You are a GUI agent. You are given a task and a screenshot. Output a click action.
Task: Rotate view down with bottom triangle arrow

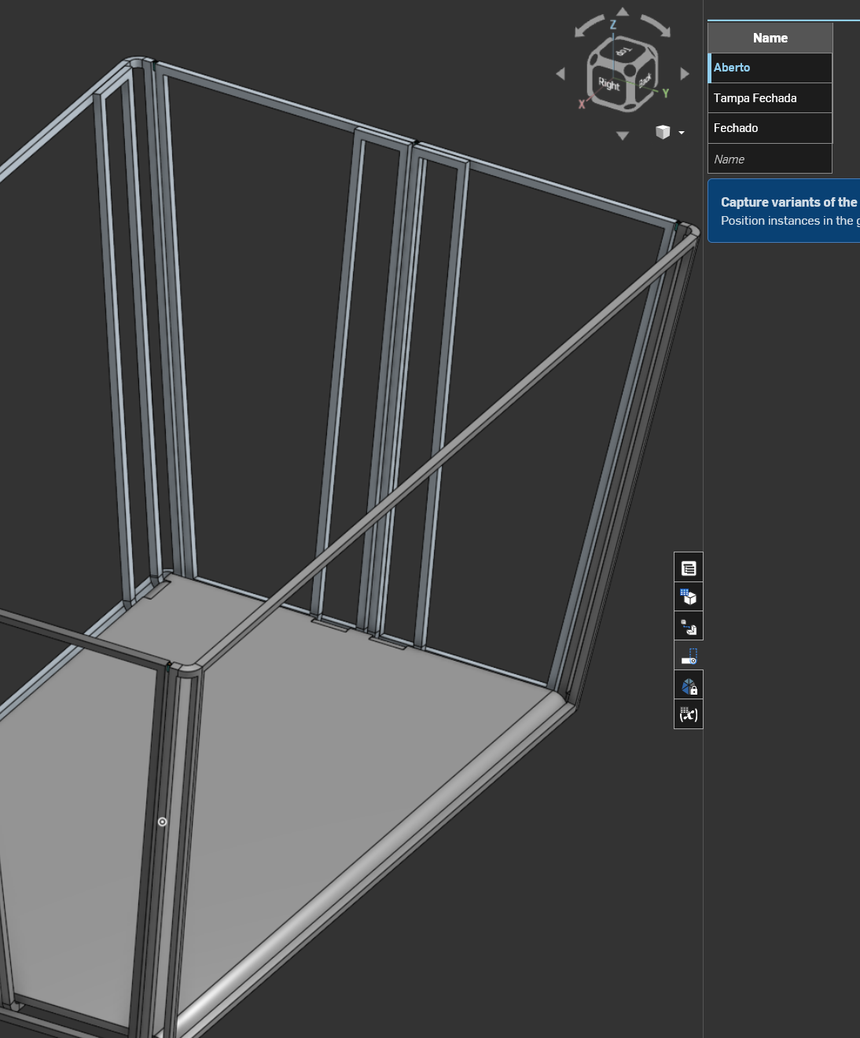point(623,136)
